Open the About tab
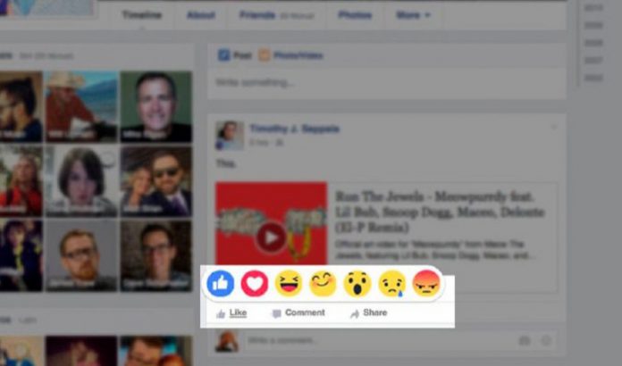 coord(201,15)
